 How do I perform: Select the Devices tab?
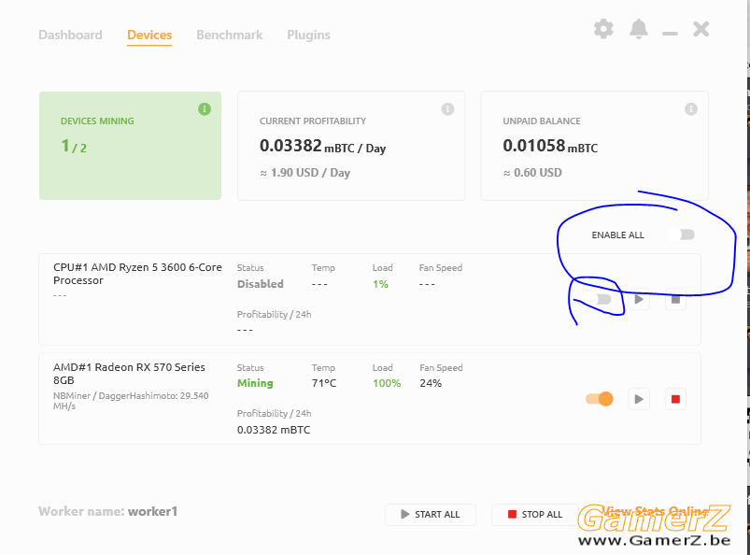[x=149, y=35]
